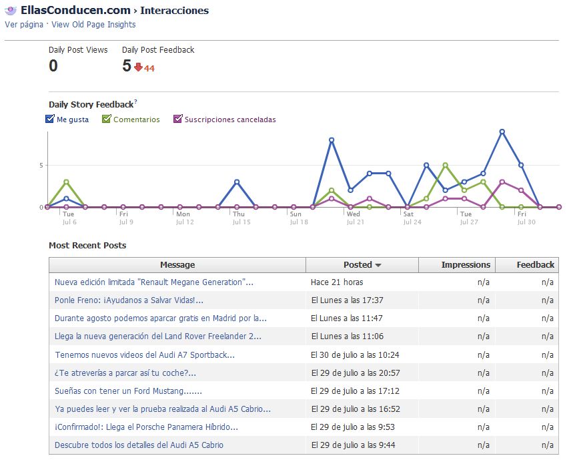569x474 pixels.
Task: Click the Daily Post Views label
Action: [x=78, y=50]
